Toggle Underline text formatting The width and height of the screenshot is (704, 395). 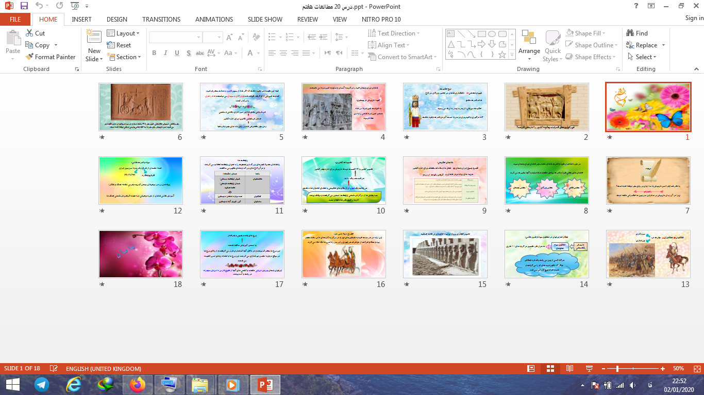pyautogui.click(x=177, y=53)
